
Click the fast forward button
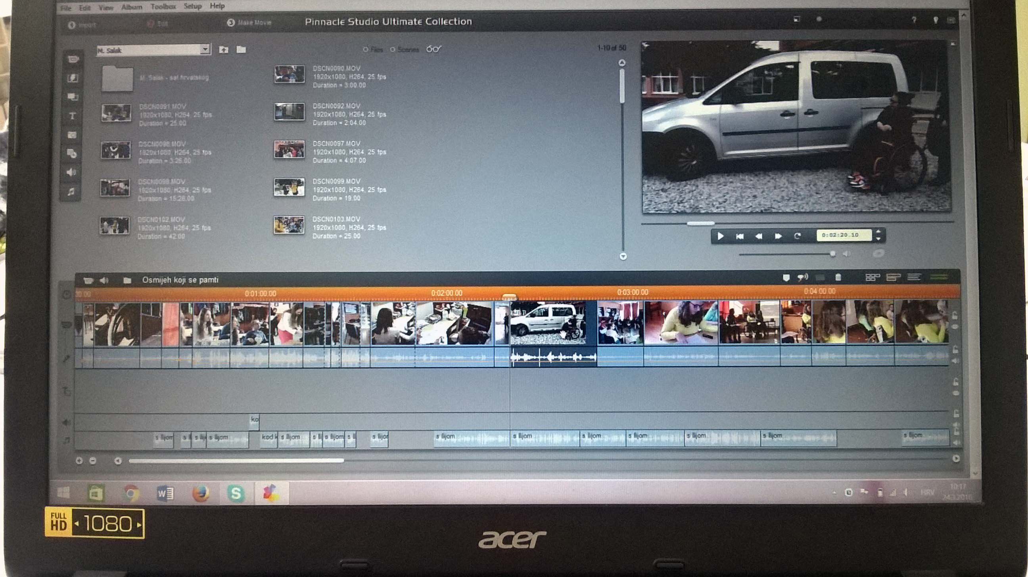tap(778, 237)
